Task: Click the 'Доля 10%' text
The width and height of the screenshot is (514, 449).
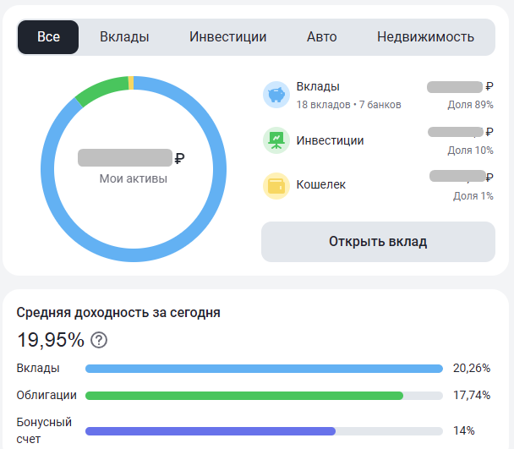Action: tap(470, 151)
